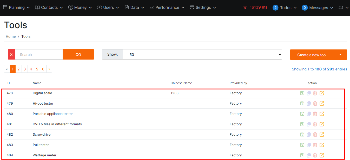Click into the Search input field
The image size is (350, 160).
[x=39, y=55]
